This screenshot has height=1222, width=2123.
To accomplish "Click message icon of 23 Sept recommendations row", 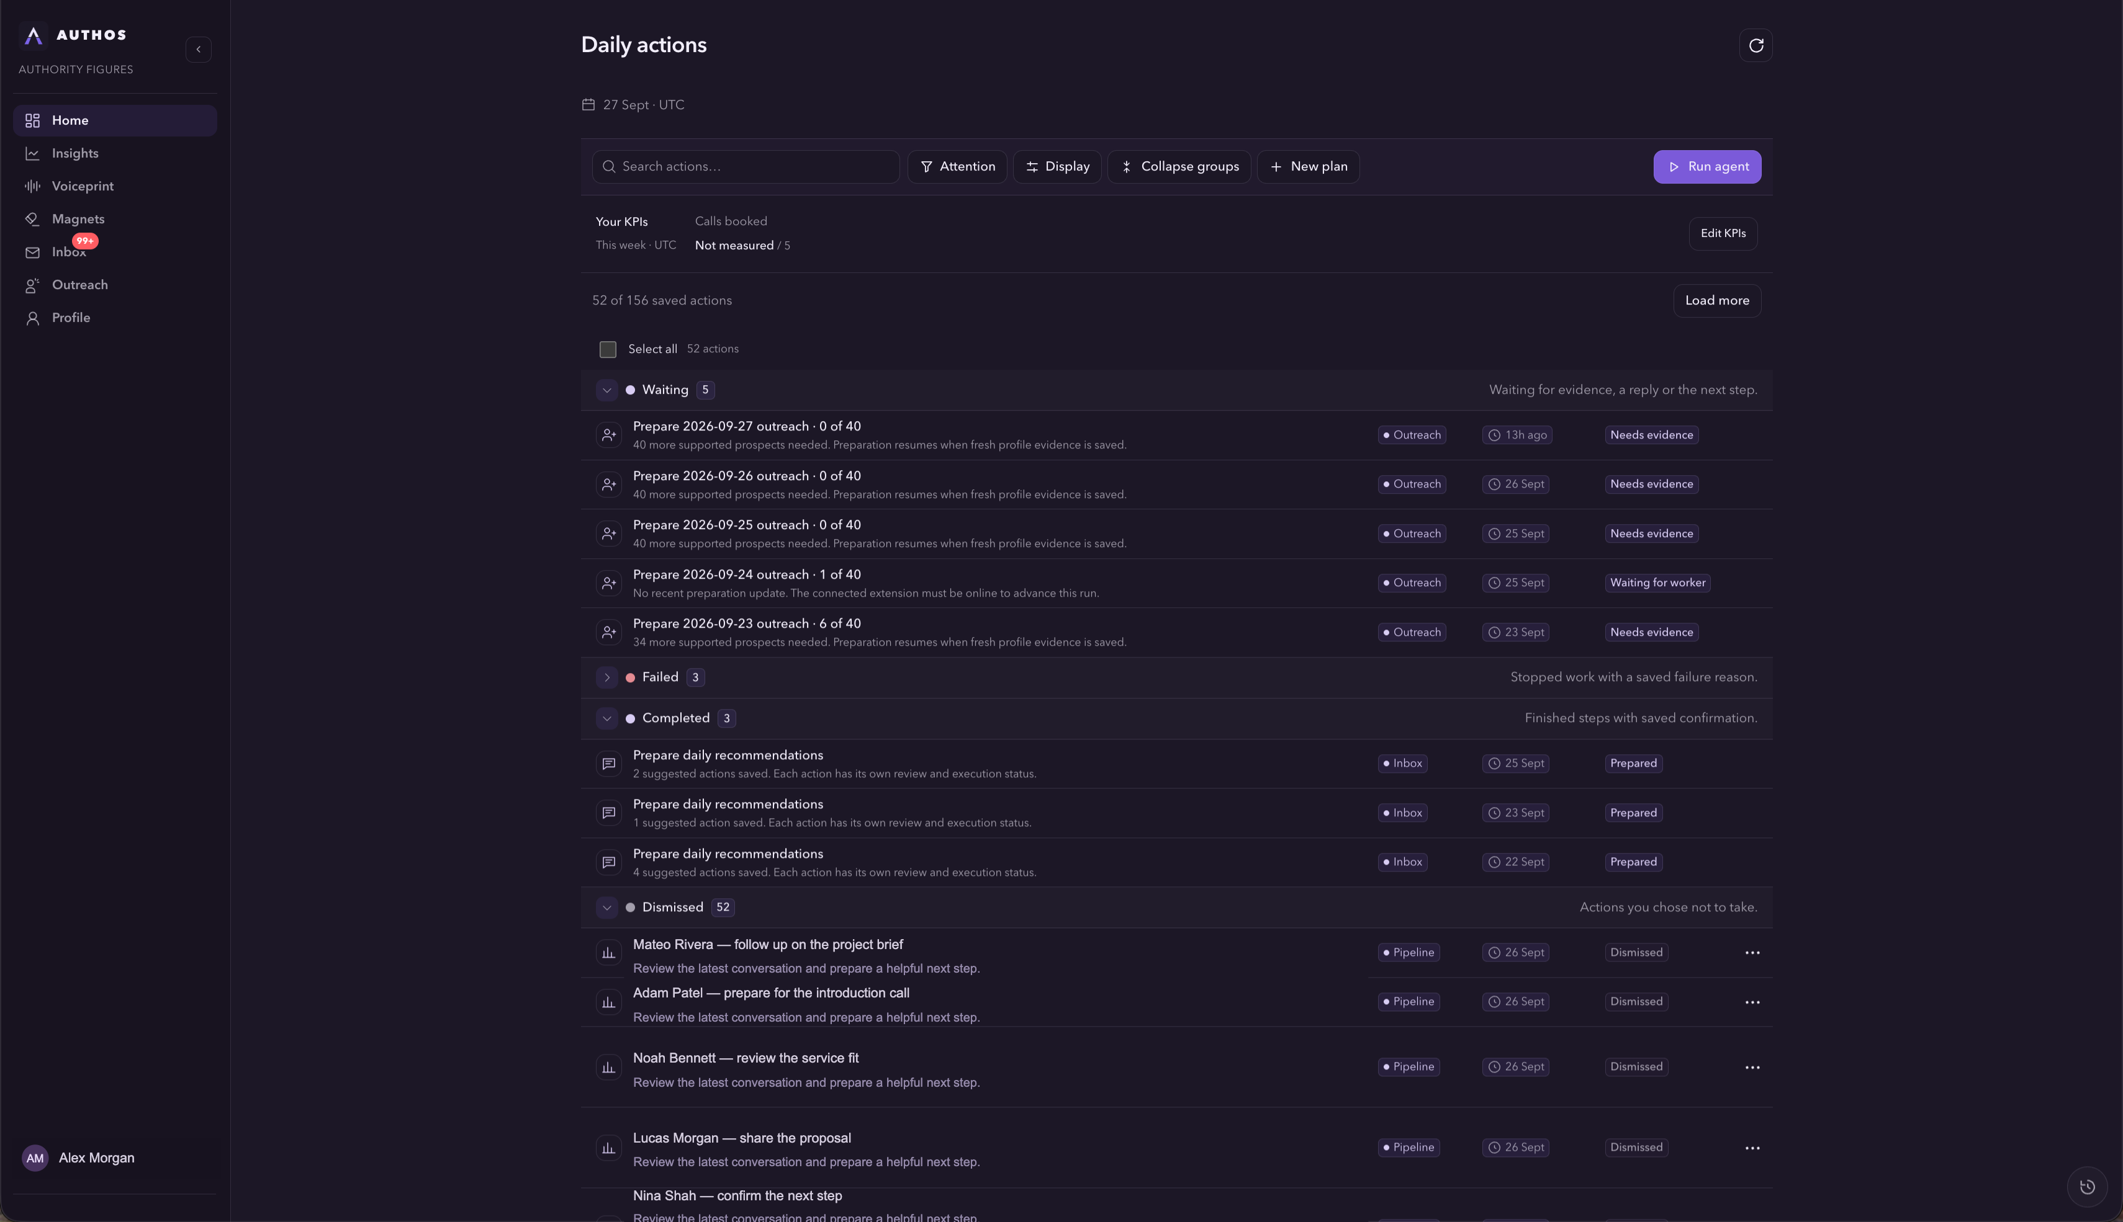I will (x=609, y=813).
